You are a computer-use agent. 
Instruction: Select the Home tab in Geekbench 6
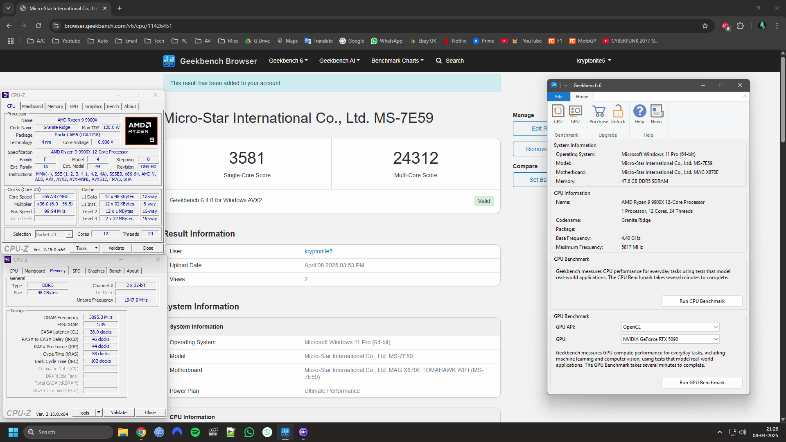[582, 97]
